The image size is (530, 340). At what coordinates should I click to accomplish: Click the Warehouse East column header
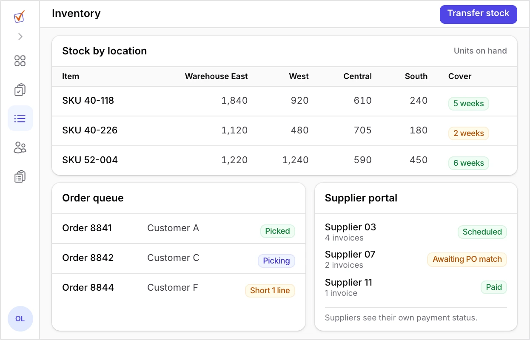click(216, 76)
